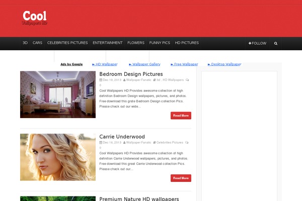
Task: Click the Dec 16, 2013 date
Action: click(112, 143)
